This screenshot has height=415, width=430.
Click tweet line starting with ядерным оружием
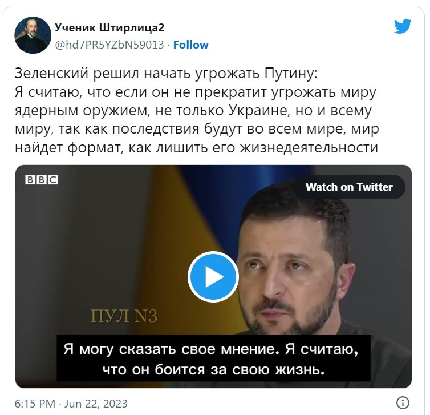pos(193,111)
